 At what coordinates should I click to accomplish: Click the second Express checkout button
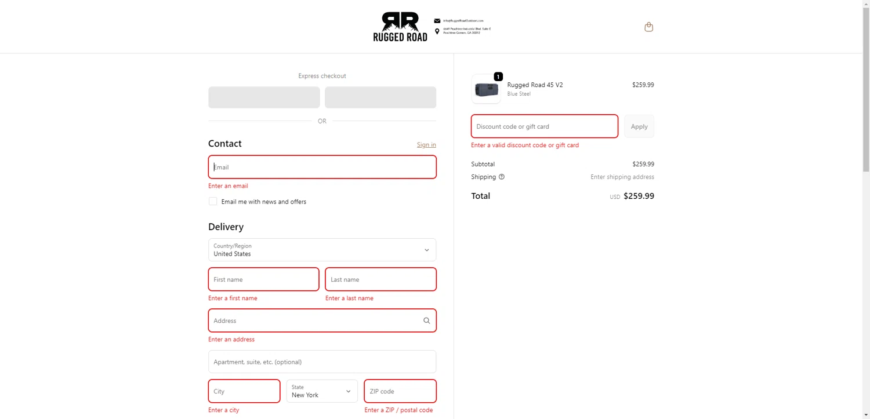[380, 97]
